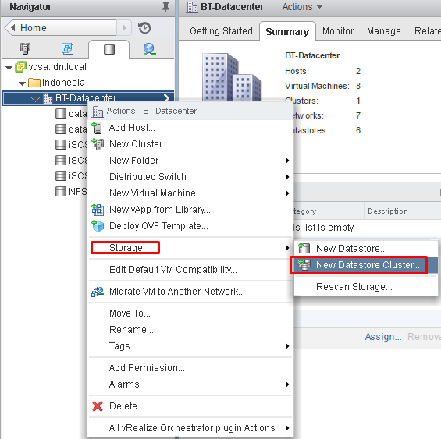The image size is (441, 439).
Task: Switch to the Monitor tab
Action: (338, 31)
